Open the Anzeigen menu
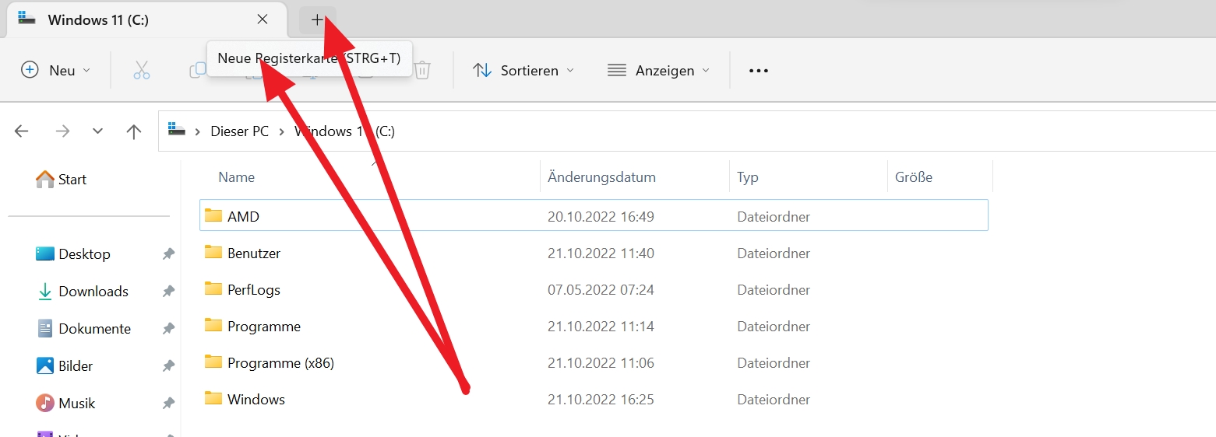This screenshot has height=437, width=1216. pyautogui.click(x=659, y=70)
